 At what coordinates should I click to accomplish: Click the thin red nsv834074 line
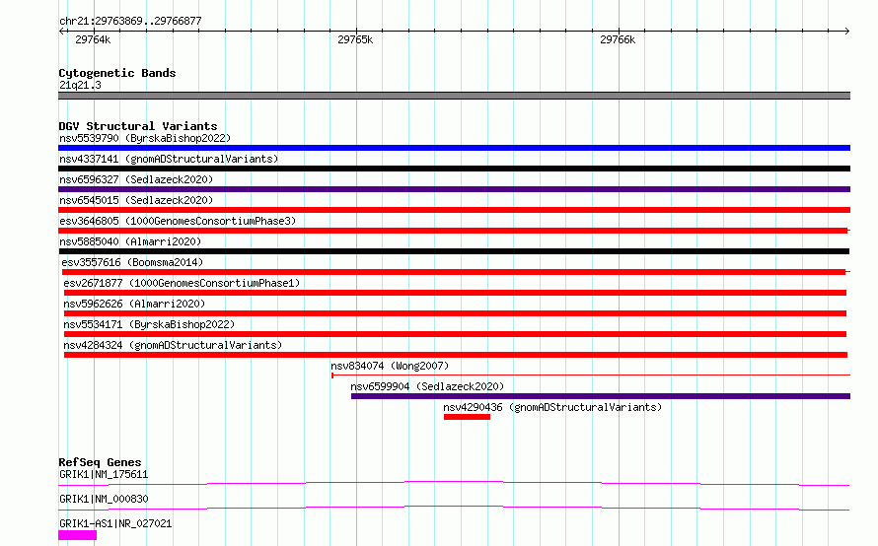click(591, 375)
